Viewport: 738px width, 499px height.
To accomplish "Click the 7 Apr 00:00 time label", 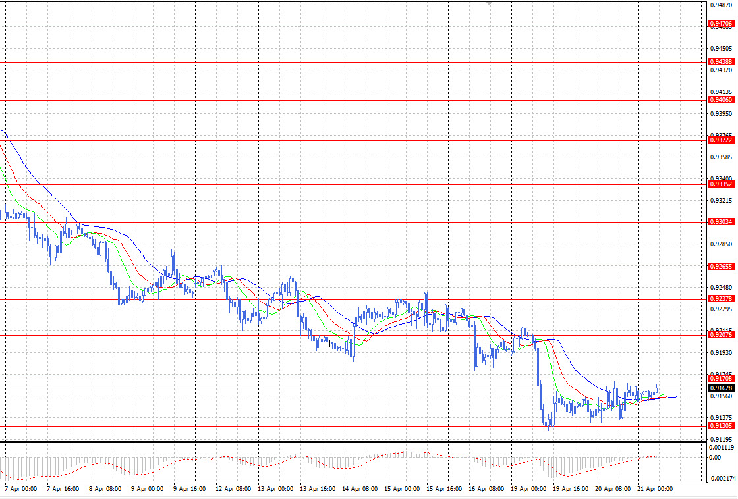I will [x=20, y=489].
